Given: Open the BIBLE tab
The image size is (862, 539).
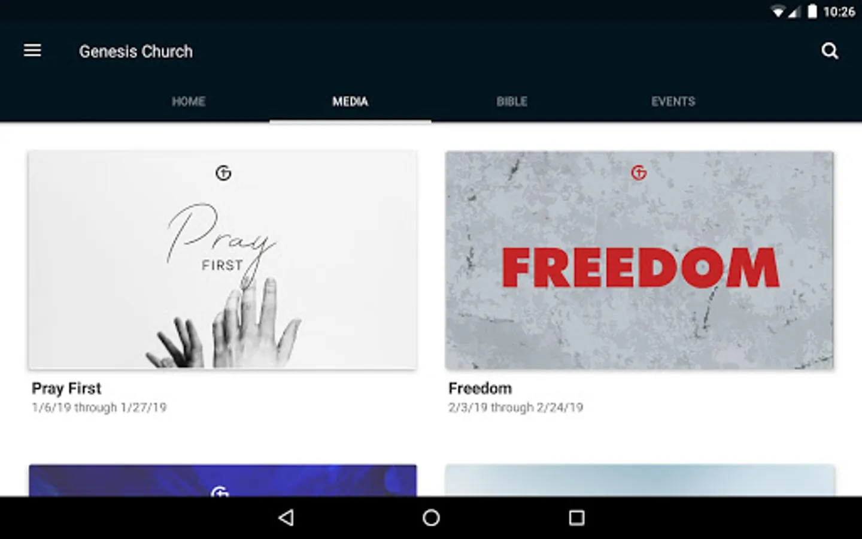Looking at the screenshot, I should click(x=512, y=101).
